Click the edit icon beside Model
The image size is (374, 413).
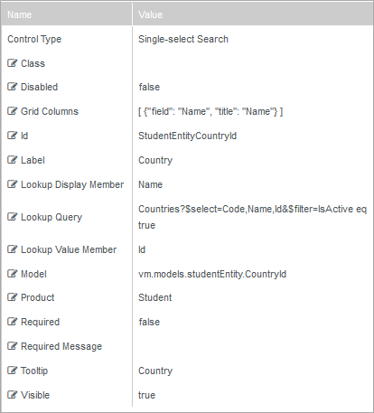[x=12, y=274]
